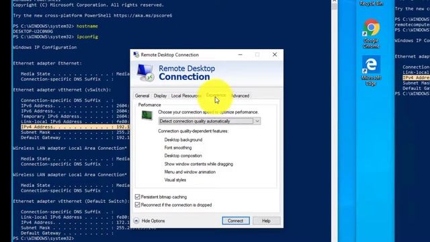The image size is (430, 242).
Task: Click the 'Desktop background' feature text
Action: [183, 140]
